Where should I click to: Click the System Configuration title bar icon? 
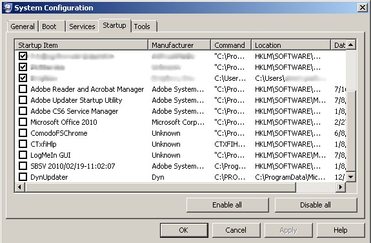[7, 7]
